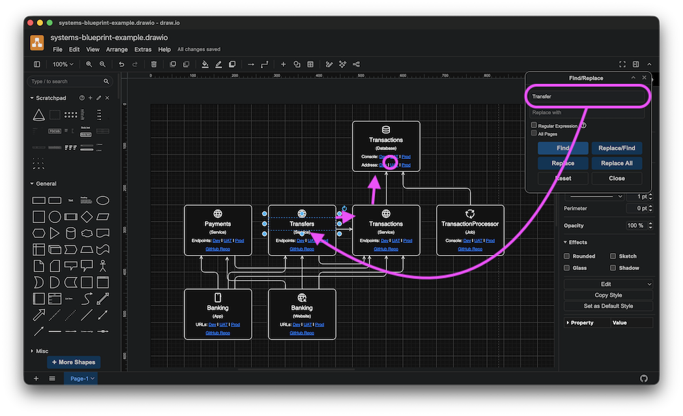This screenshot has height=416, width=683.
Task: Toggle the Rounded effect checkbox
Action: 567,256
